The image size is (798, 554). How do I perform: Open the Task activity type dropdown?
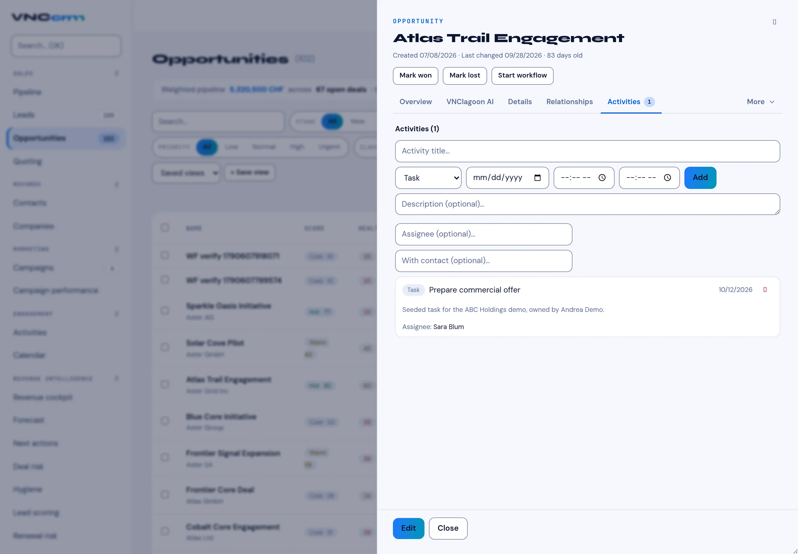[x=428, y=178]
